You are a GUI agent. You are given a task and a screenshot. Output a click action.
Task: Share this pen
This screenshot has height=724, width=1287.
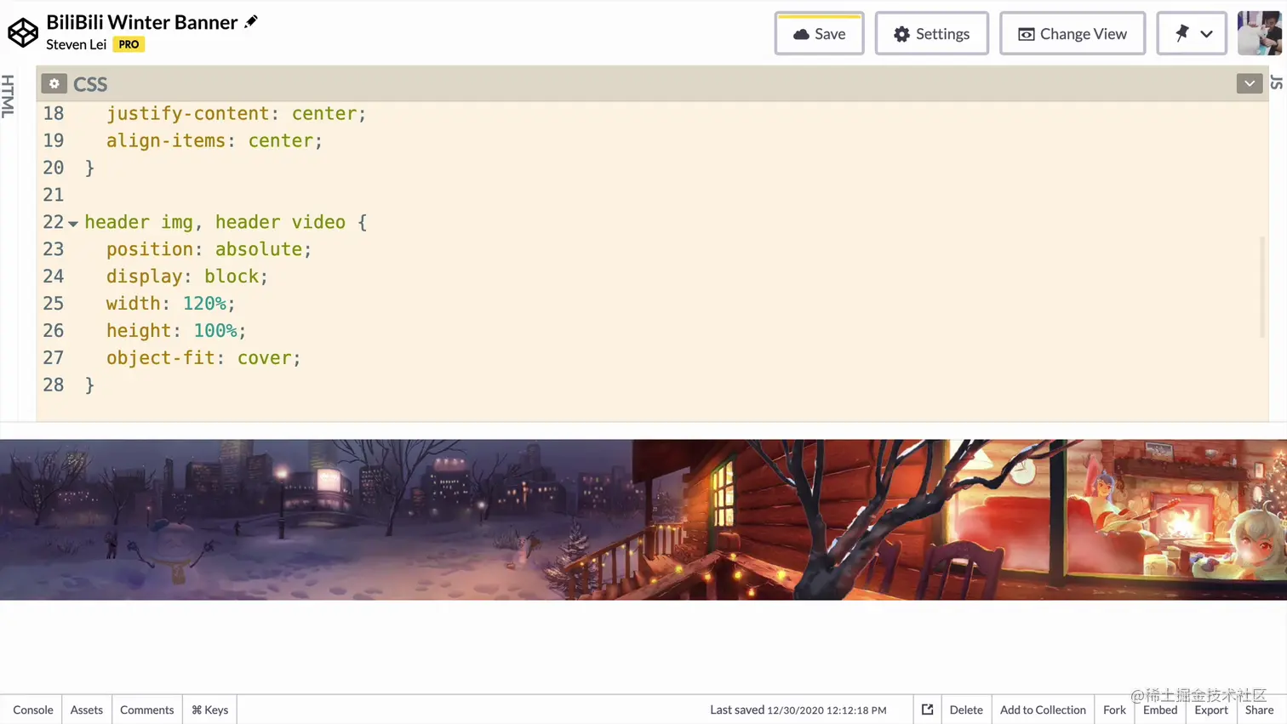(1259, 710)
